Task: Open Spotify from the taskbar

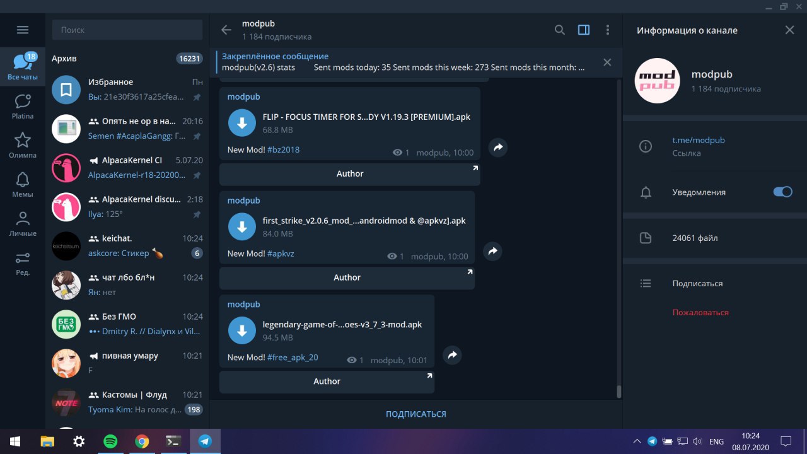Action: pyautogui.click(x=110, y=441)
